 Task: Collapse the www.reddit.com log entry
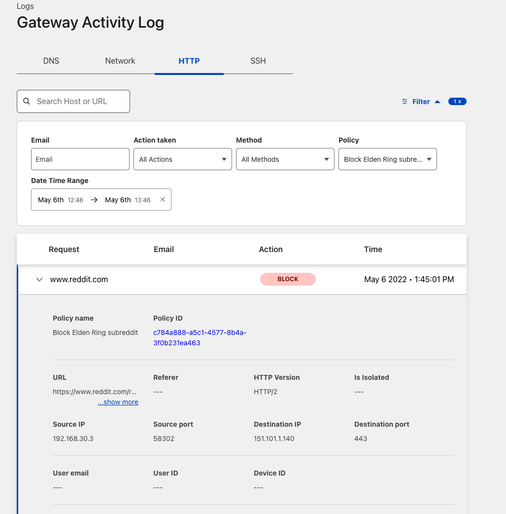[x=39, y=279]
